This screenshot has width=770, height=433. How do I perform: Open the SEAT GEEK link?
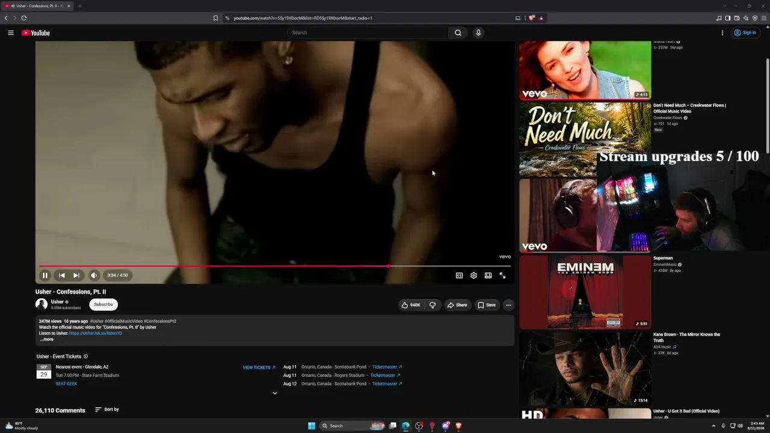pos(66,384)
